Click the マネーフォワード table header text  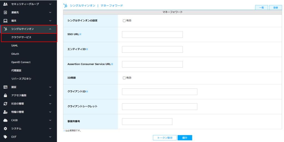[173, 12]
